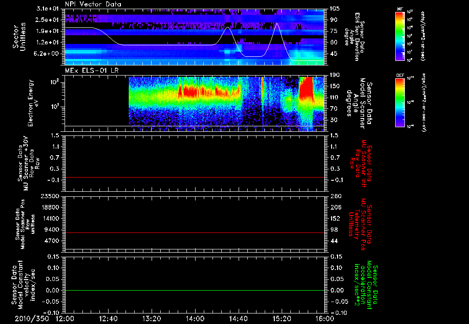Click the "13:20" time tick label
Viewport: 469px width, 324px height.
(152, 319)
